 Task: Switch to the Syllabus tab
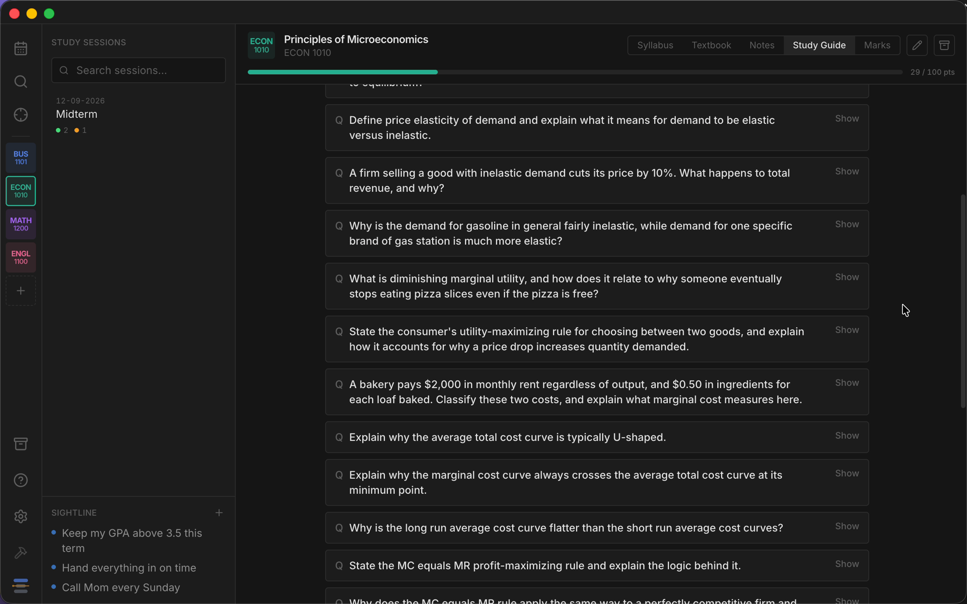click(655, 45)
